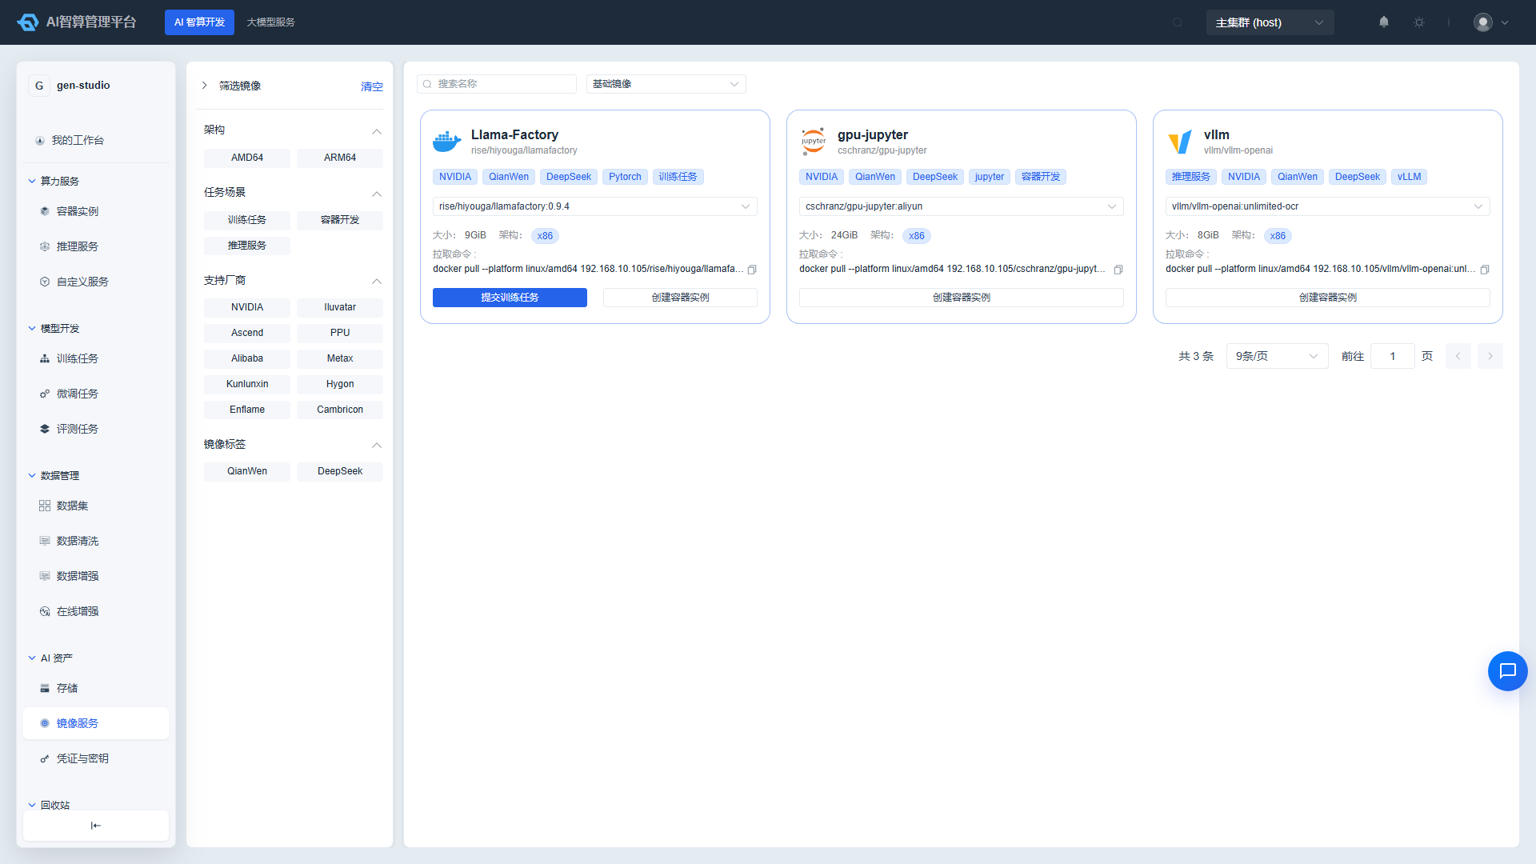Open 数据清洗 in sidebar
The height and width of the screenshot is (864, 1536).
pyautogui.click(x=96, y=541)
